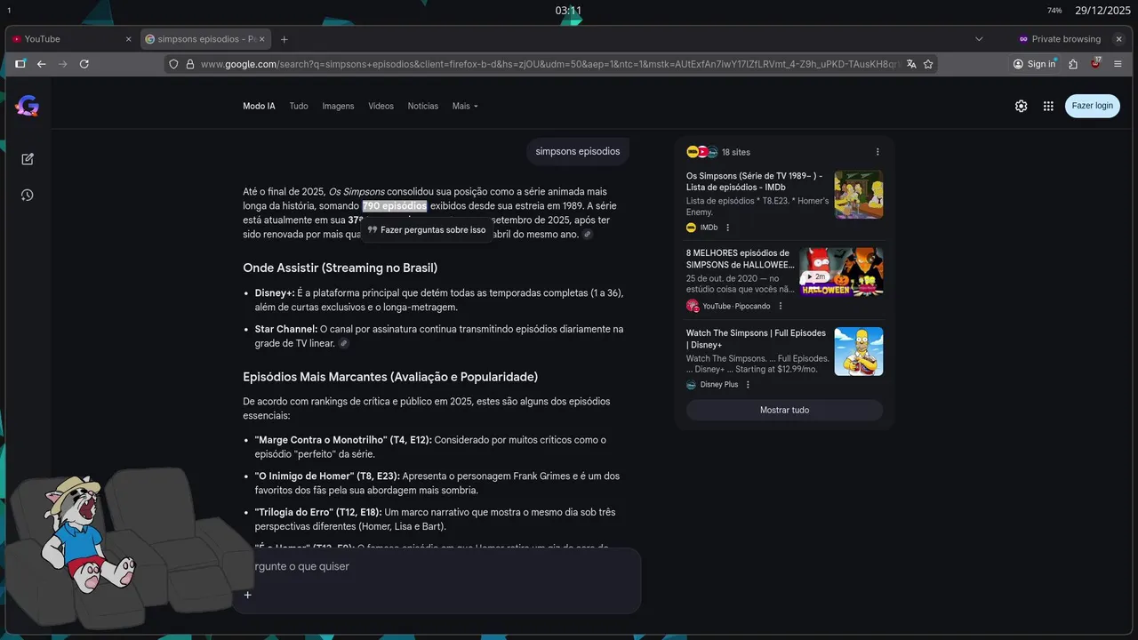Click the Fazer login button
The height and width of the screenshot is (640, 1138).
(x=1092, y=106)
